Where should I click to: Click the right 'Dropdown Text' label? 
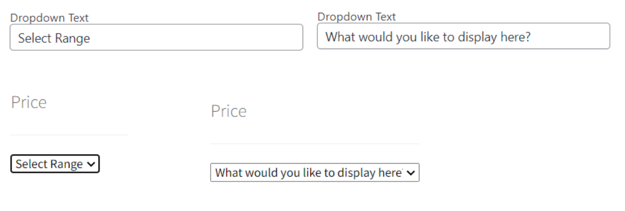(x=356, y=17)
